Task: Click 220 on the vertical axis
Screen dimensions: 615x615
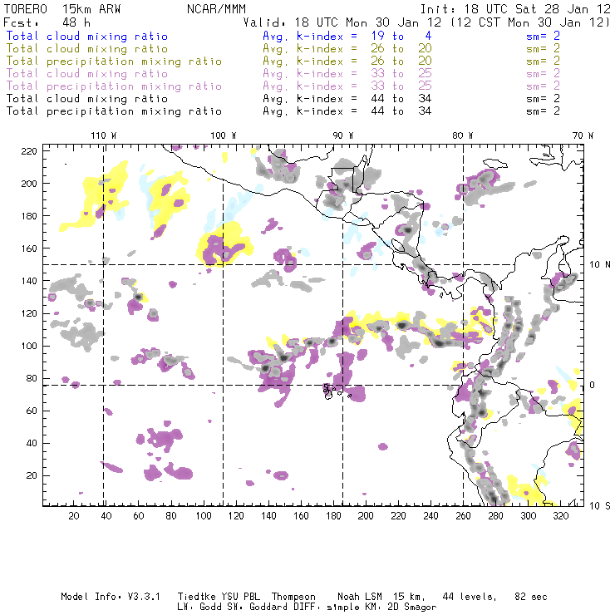Action: click(x=29, y=151)
